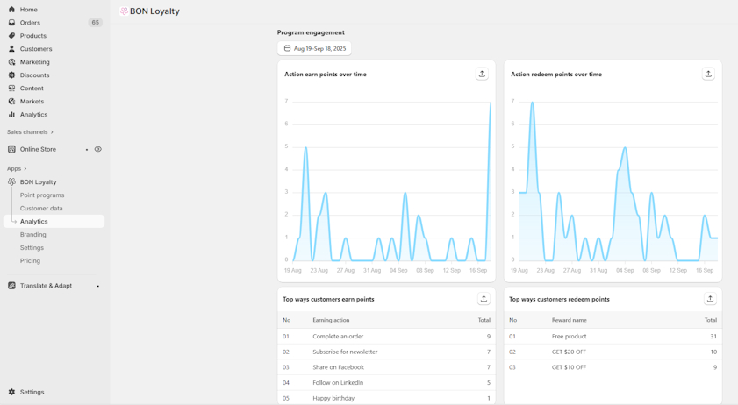This screenshot has width=738, height=405.
Task: Click the GET $10 OFF reward row
Action: tap(613, 367)
